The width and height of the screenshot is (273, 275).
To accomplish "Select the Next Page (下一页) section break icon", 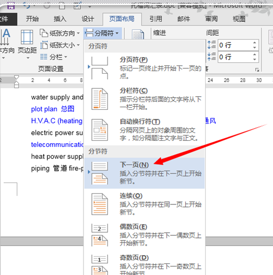I will pos(100,173).
